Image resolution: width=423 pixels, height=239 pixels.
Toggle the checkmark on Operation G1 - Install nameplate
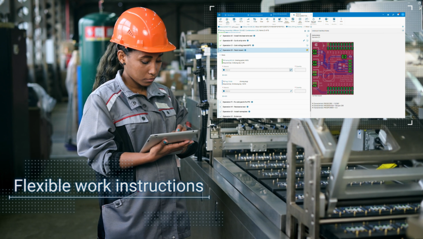(x=221, y=112)
